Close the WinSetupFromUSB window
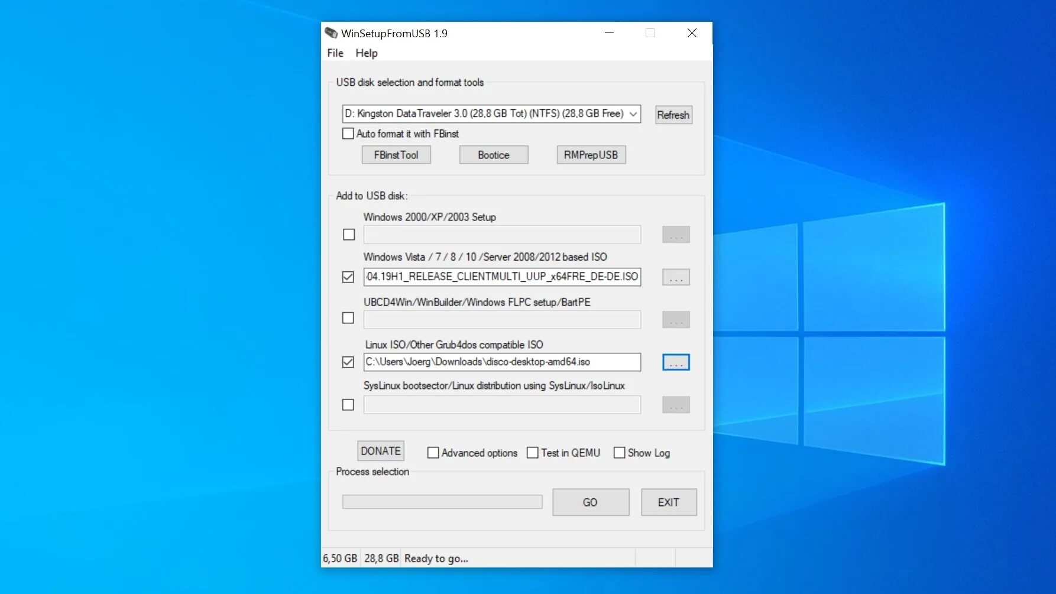Viewport: 1056px width, 594px height. [692, 33]
